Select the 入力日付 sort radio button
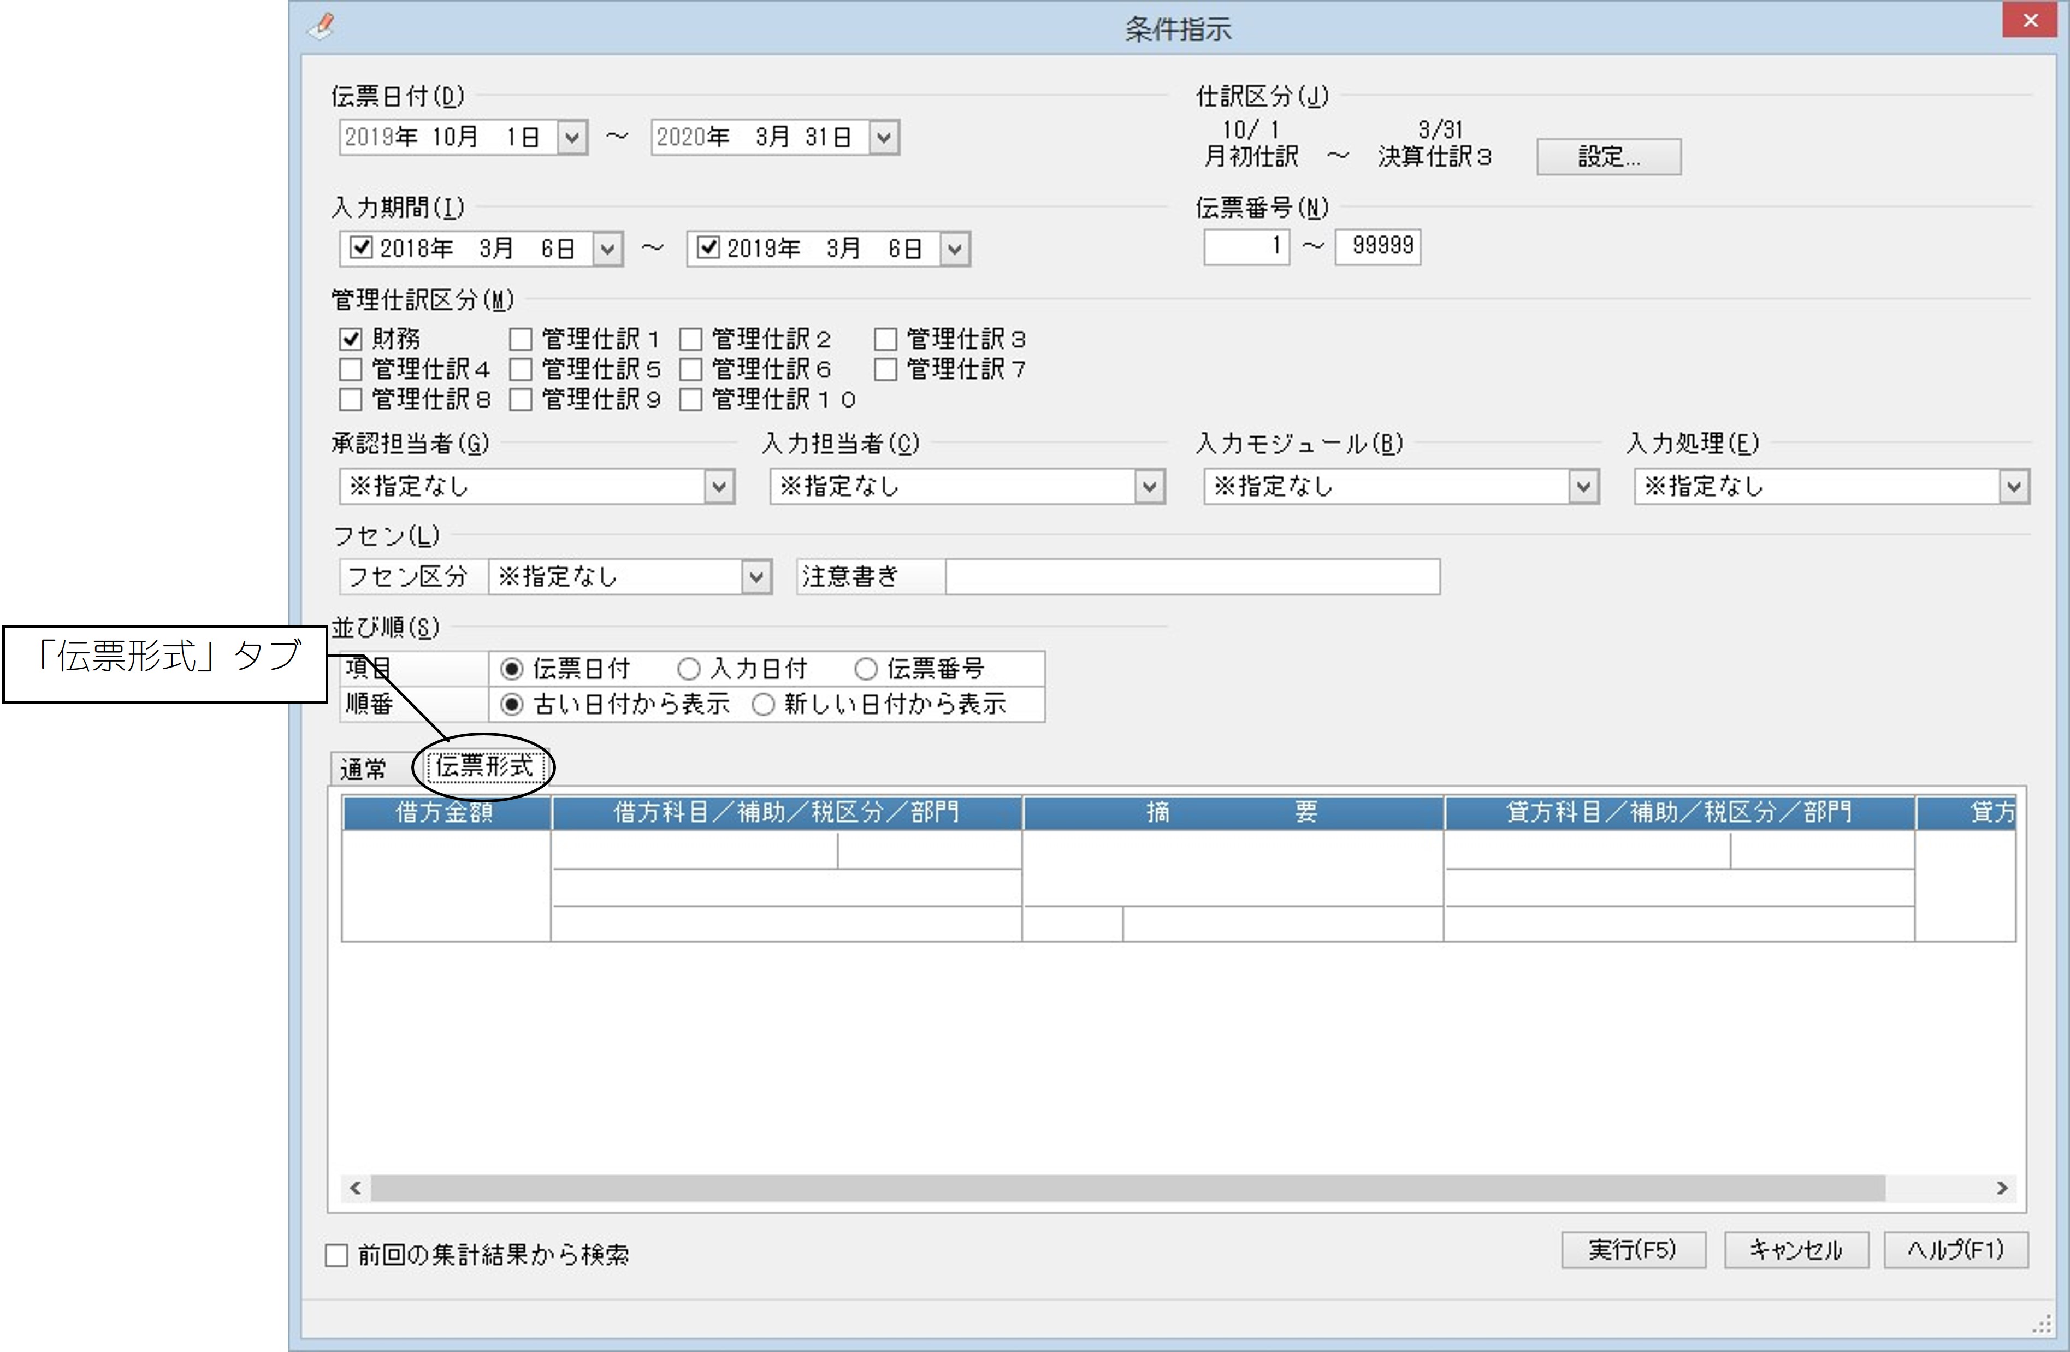Viewport: 2070px width, 1352px height. pos(688,668)
